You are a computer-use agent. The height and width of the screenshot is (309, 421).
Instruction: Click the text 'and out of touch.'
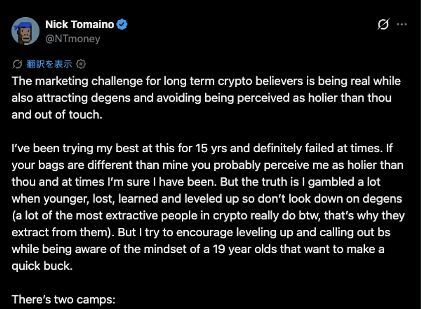(x=57, y=115)
